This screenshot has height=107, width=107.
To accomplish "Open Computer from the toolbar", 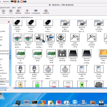I will [36, 12].
